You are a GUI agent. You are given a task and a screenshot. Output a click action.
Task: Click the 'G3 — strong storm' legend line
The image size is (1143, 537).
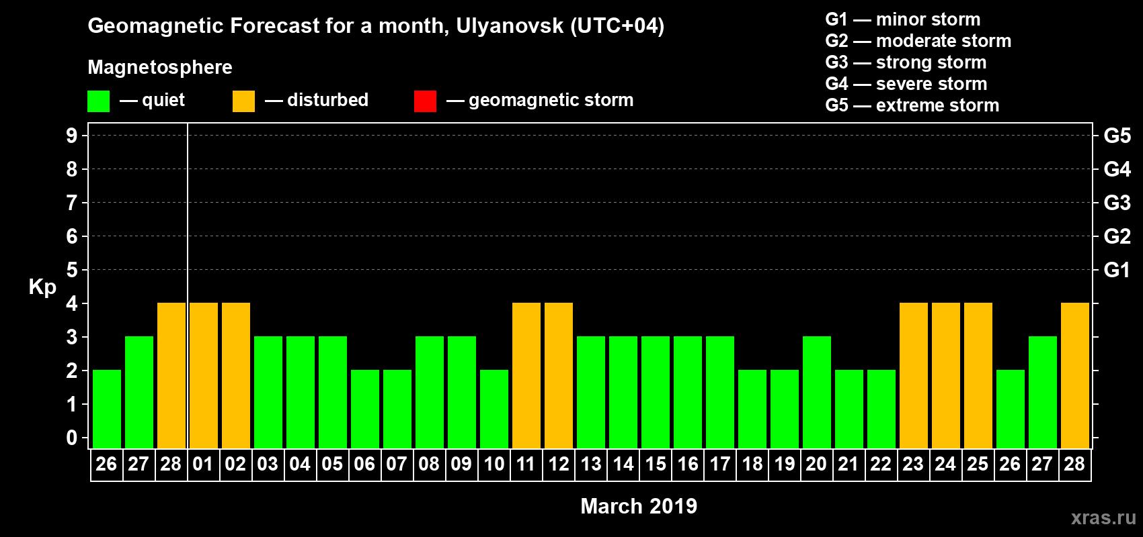[x=906, y=62]
